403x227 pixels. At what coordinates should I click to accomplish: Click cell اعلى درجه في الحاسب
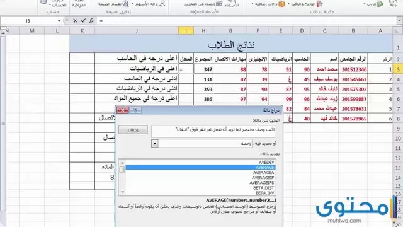[x=137, y=59]
